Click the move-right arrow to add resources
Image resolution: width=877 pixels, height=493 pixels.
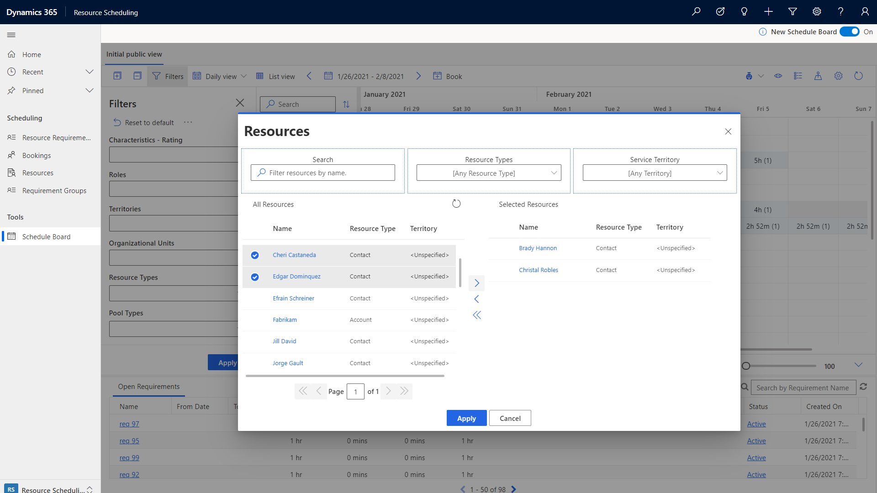click(x=476, y=283)
